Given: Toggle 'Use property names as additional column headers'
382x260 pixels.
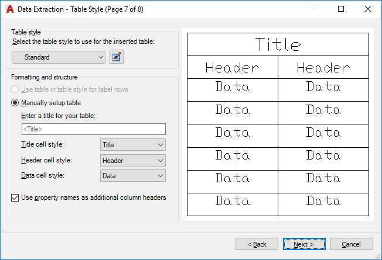Looking at the screenshot, I should coord(15,197).
